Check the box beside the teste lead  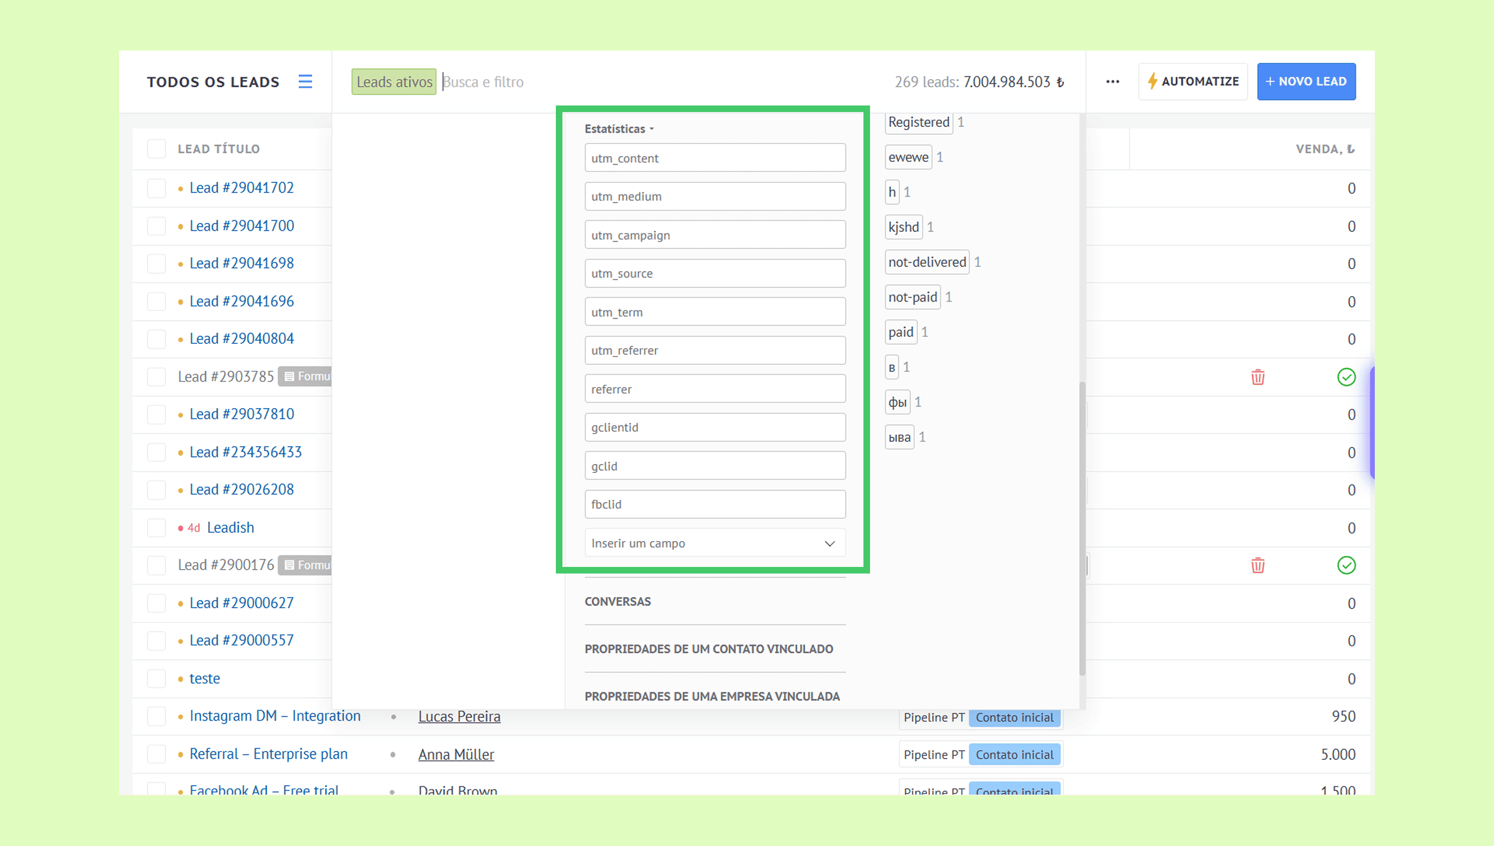click(x=156, y=678)
